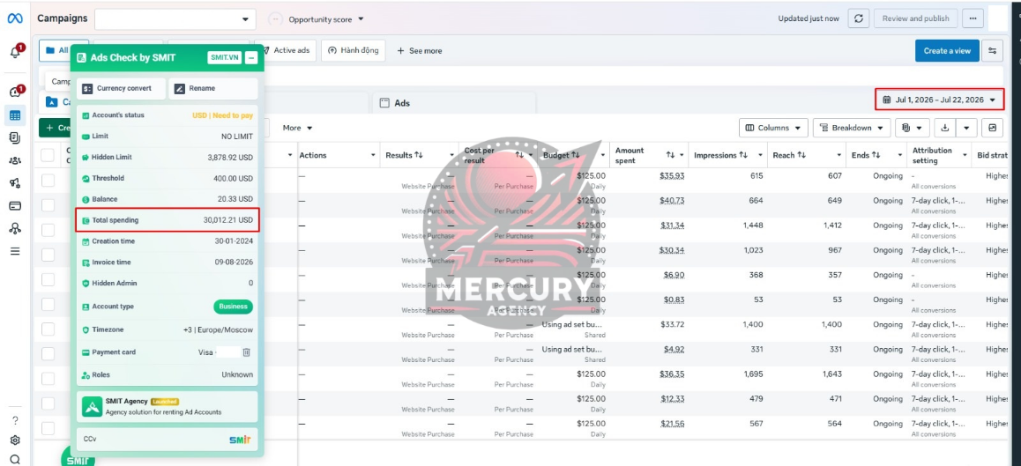Viewport: 1021px width, 466px height.
Task: Open the Settings gear in sidebar
Action: tap(15, 440)
